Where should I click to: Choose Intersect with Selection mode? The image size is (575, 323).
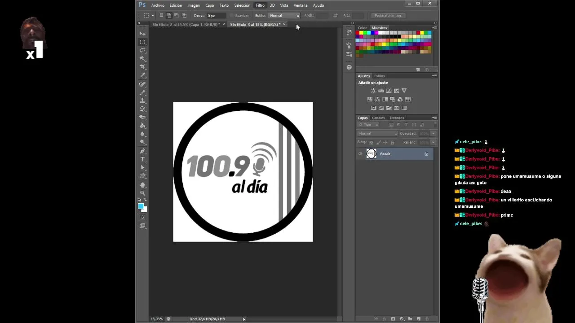point(184,15)
